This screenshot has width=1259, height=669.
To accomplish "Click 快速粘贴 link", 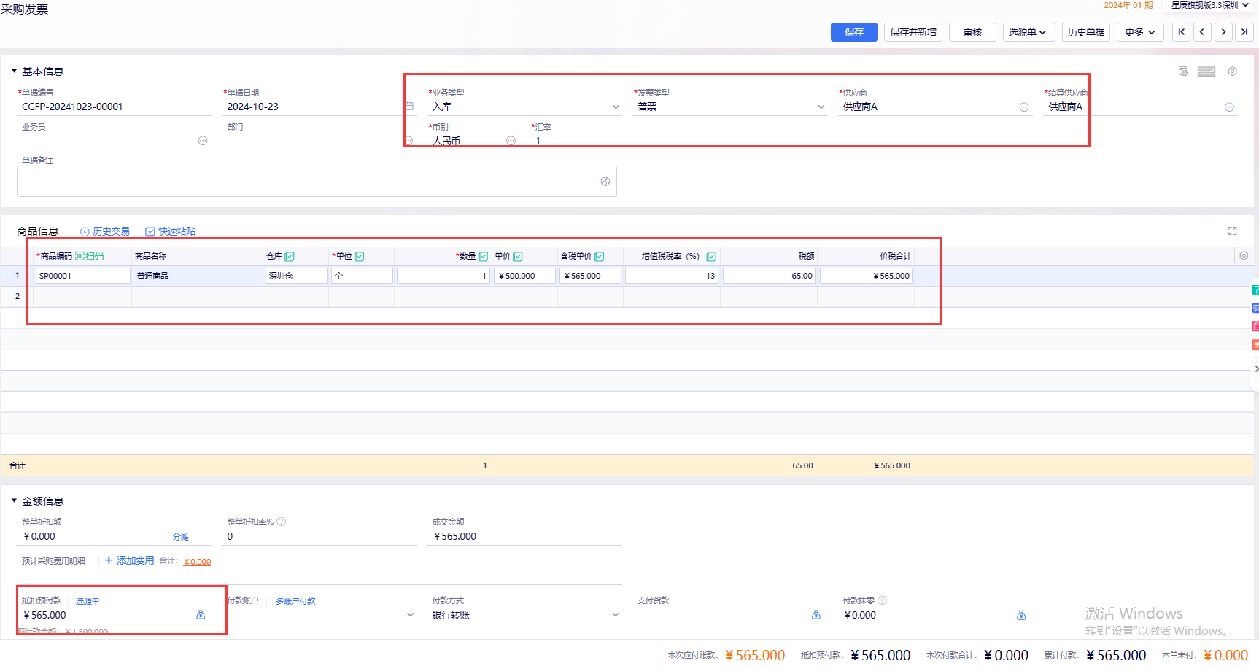I will tap(171, 231).
